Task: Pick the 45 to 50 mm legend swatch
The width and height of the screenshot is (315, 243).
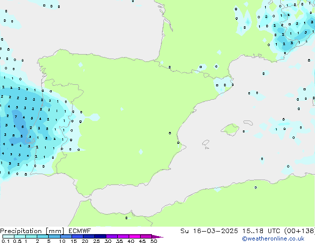Action: click(x=146, y=237)
